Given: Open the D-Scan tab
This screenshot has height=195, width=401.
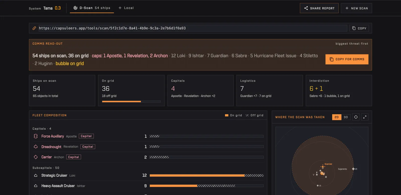Looking at the screenshot, I should click(x=92, y=8).
